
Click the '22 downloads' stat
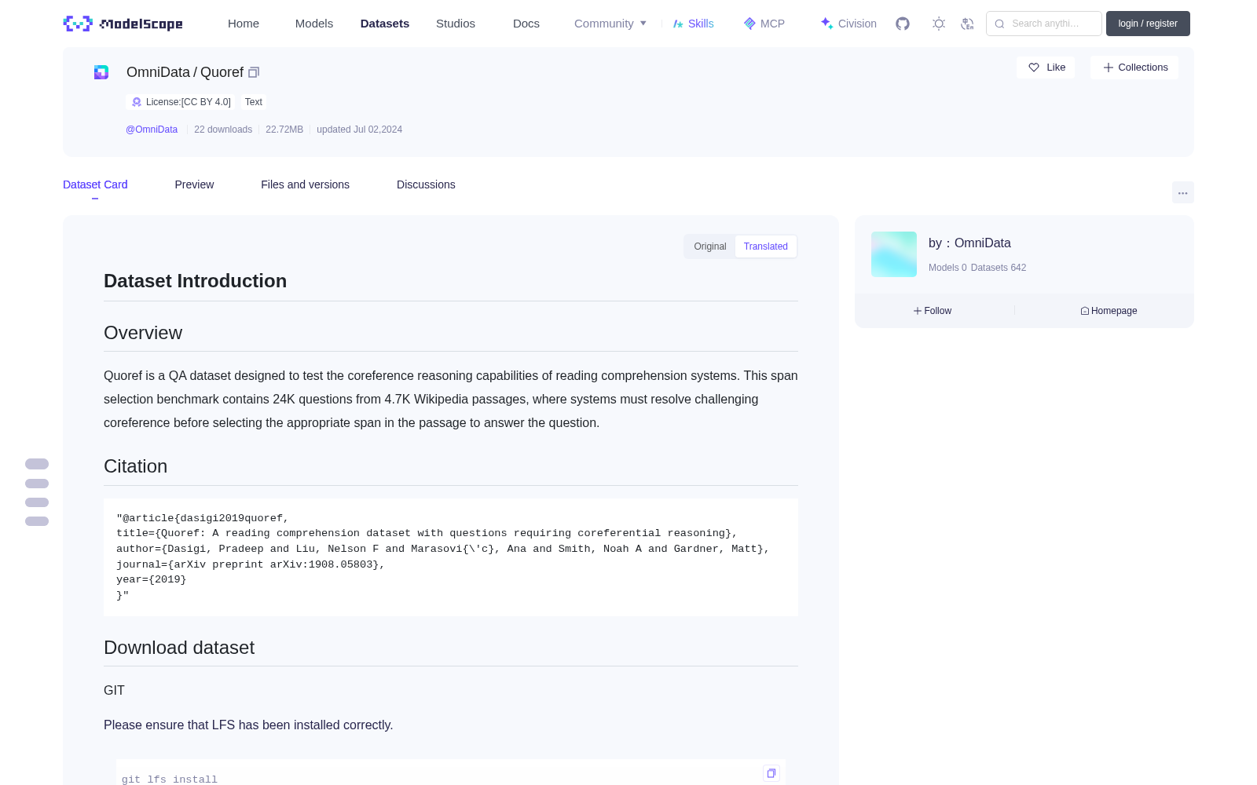(223, 130)
